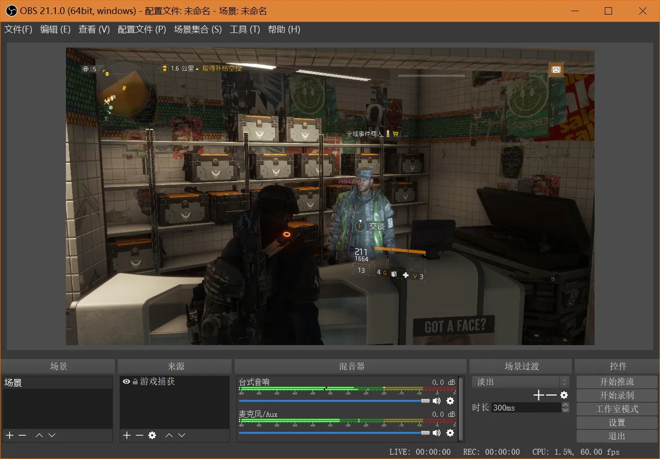Mute 台式音响 speaker icon
The image size is (660, 459).
pos(437,401)
